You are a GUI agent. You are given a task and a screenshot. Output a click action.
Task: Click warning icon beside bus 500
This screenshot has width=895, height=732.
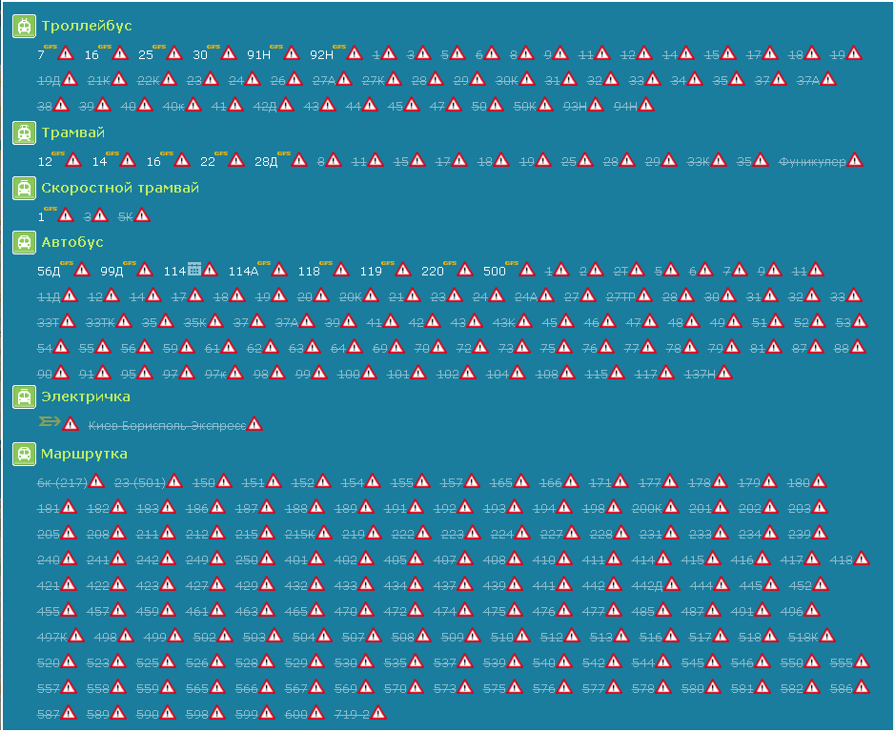pos(526,270)
